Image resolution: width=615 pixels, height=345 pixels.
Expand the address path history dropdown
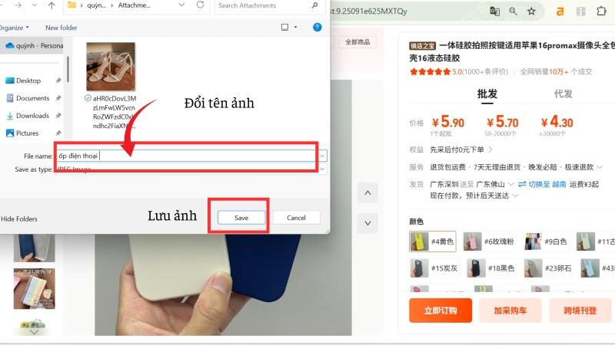coord(181,5)
